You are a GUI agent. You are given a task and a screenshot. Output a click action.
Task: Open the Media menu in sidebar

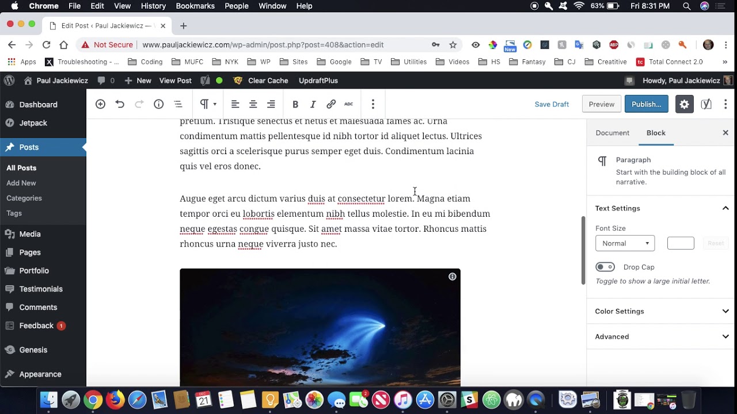30,234
